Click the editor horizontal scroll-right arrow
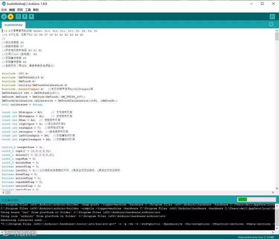 tap(273, 193)
